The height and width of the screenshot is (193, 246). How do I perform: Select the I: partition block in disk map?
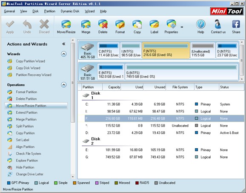131,50
